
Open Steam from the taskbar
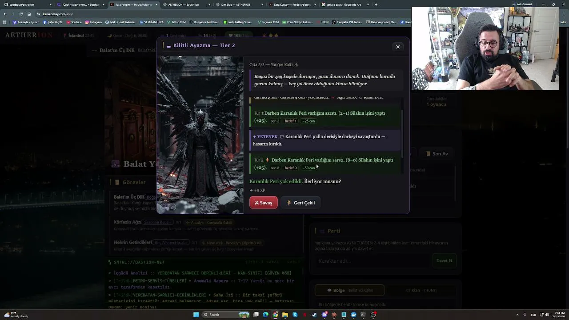pos(315,315)
